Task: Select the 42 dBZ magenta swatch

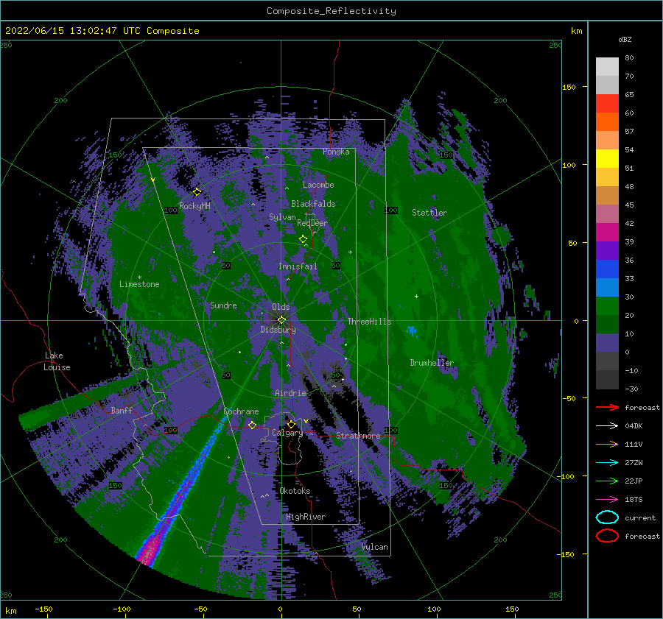Action: coord(607,232)
